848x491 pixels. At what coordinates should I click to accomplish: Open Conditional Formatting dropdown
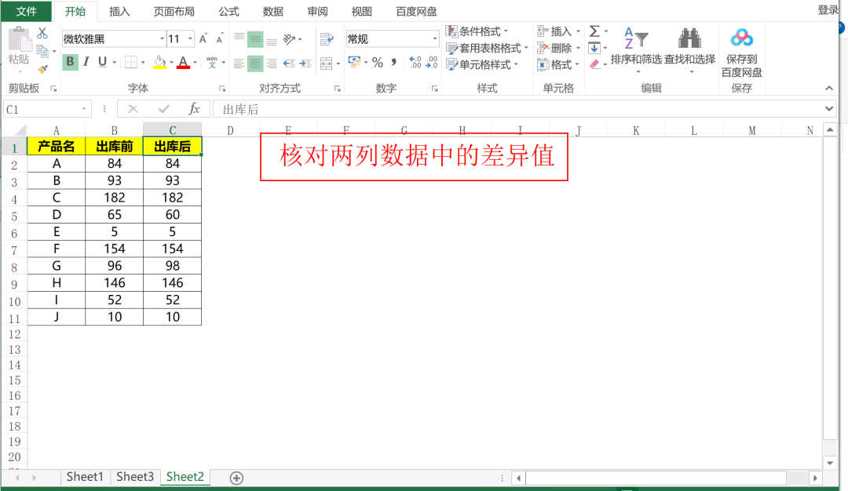477,31
